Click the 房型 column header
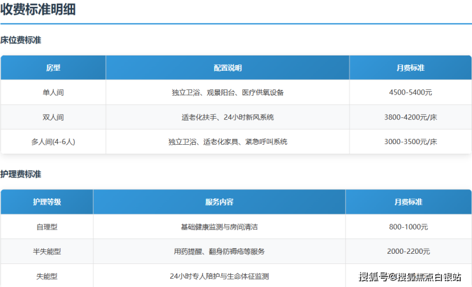 pyautogui.click(x=53, y=68)
